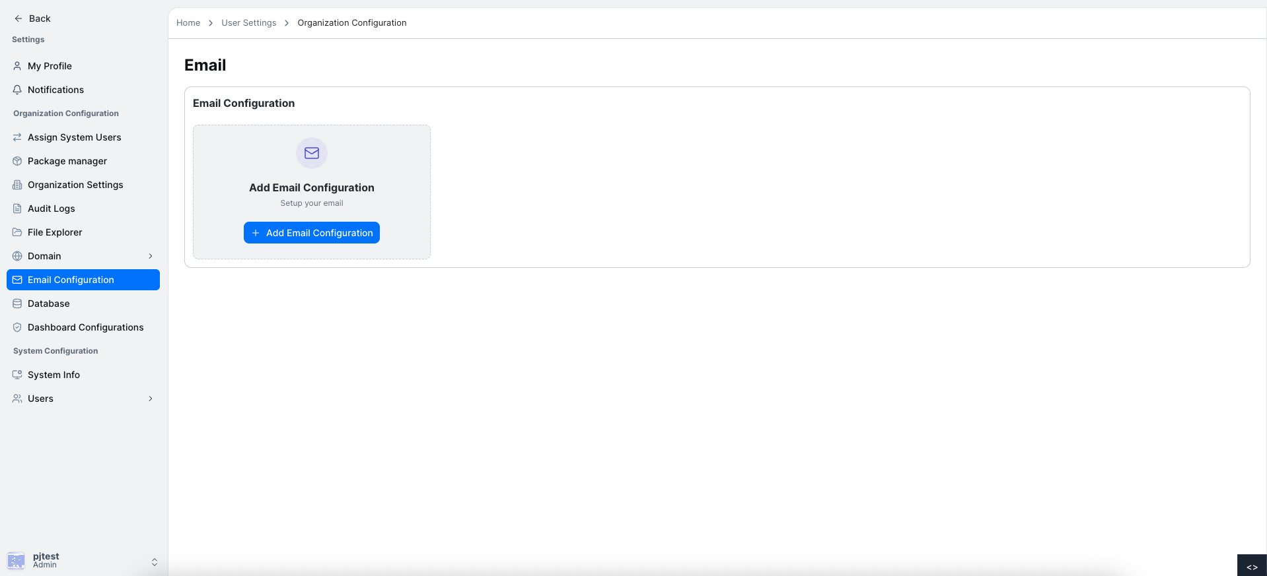Navigate to Home breadcrumb

point(188,23)
